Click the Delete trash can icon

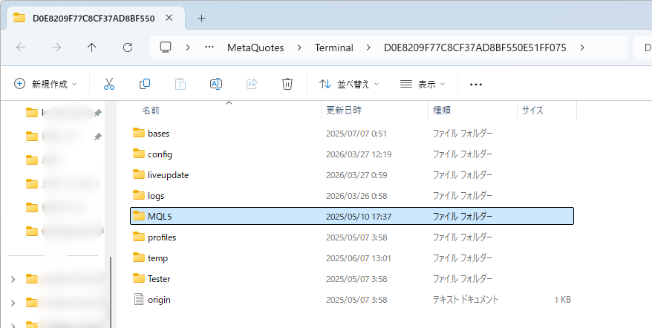tap(287, 84)
